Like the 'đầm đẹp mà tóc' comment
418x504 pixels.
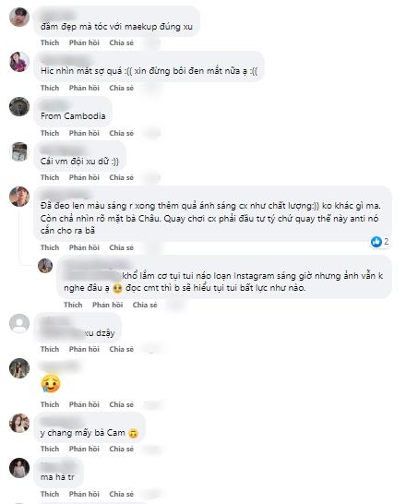pos(50,42)
